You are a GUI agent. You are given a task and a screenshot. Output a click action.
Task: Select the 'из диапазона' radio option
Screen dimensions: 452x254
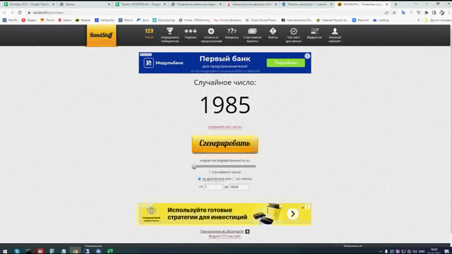(199, 179)
